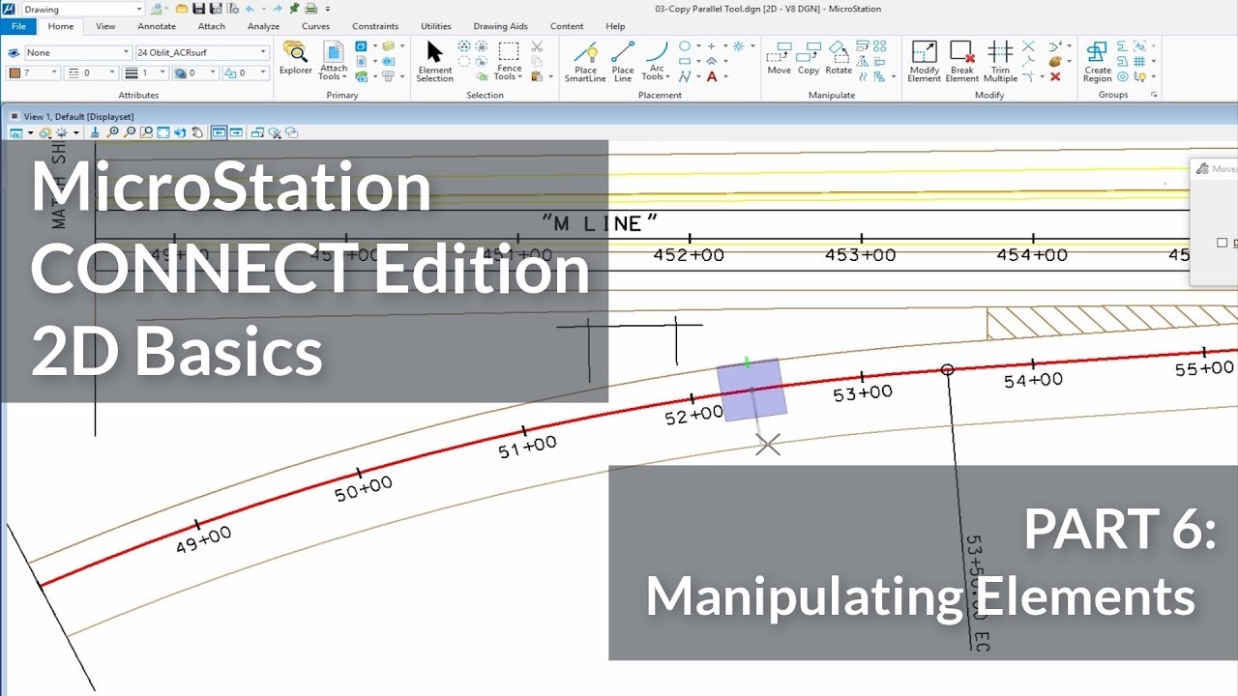Click the Open folder icon in quick access toolbar
The height and width of the screenshot is (696, 1238).
click(x=182, y=9)
